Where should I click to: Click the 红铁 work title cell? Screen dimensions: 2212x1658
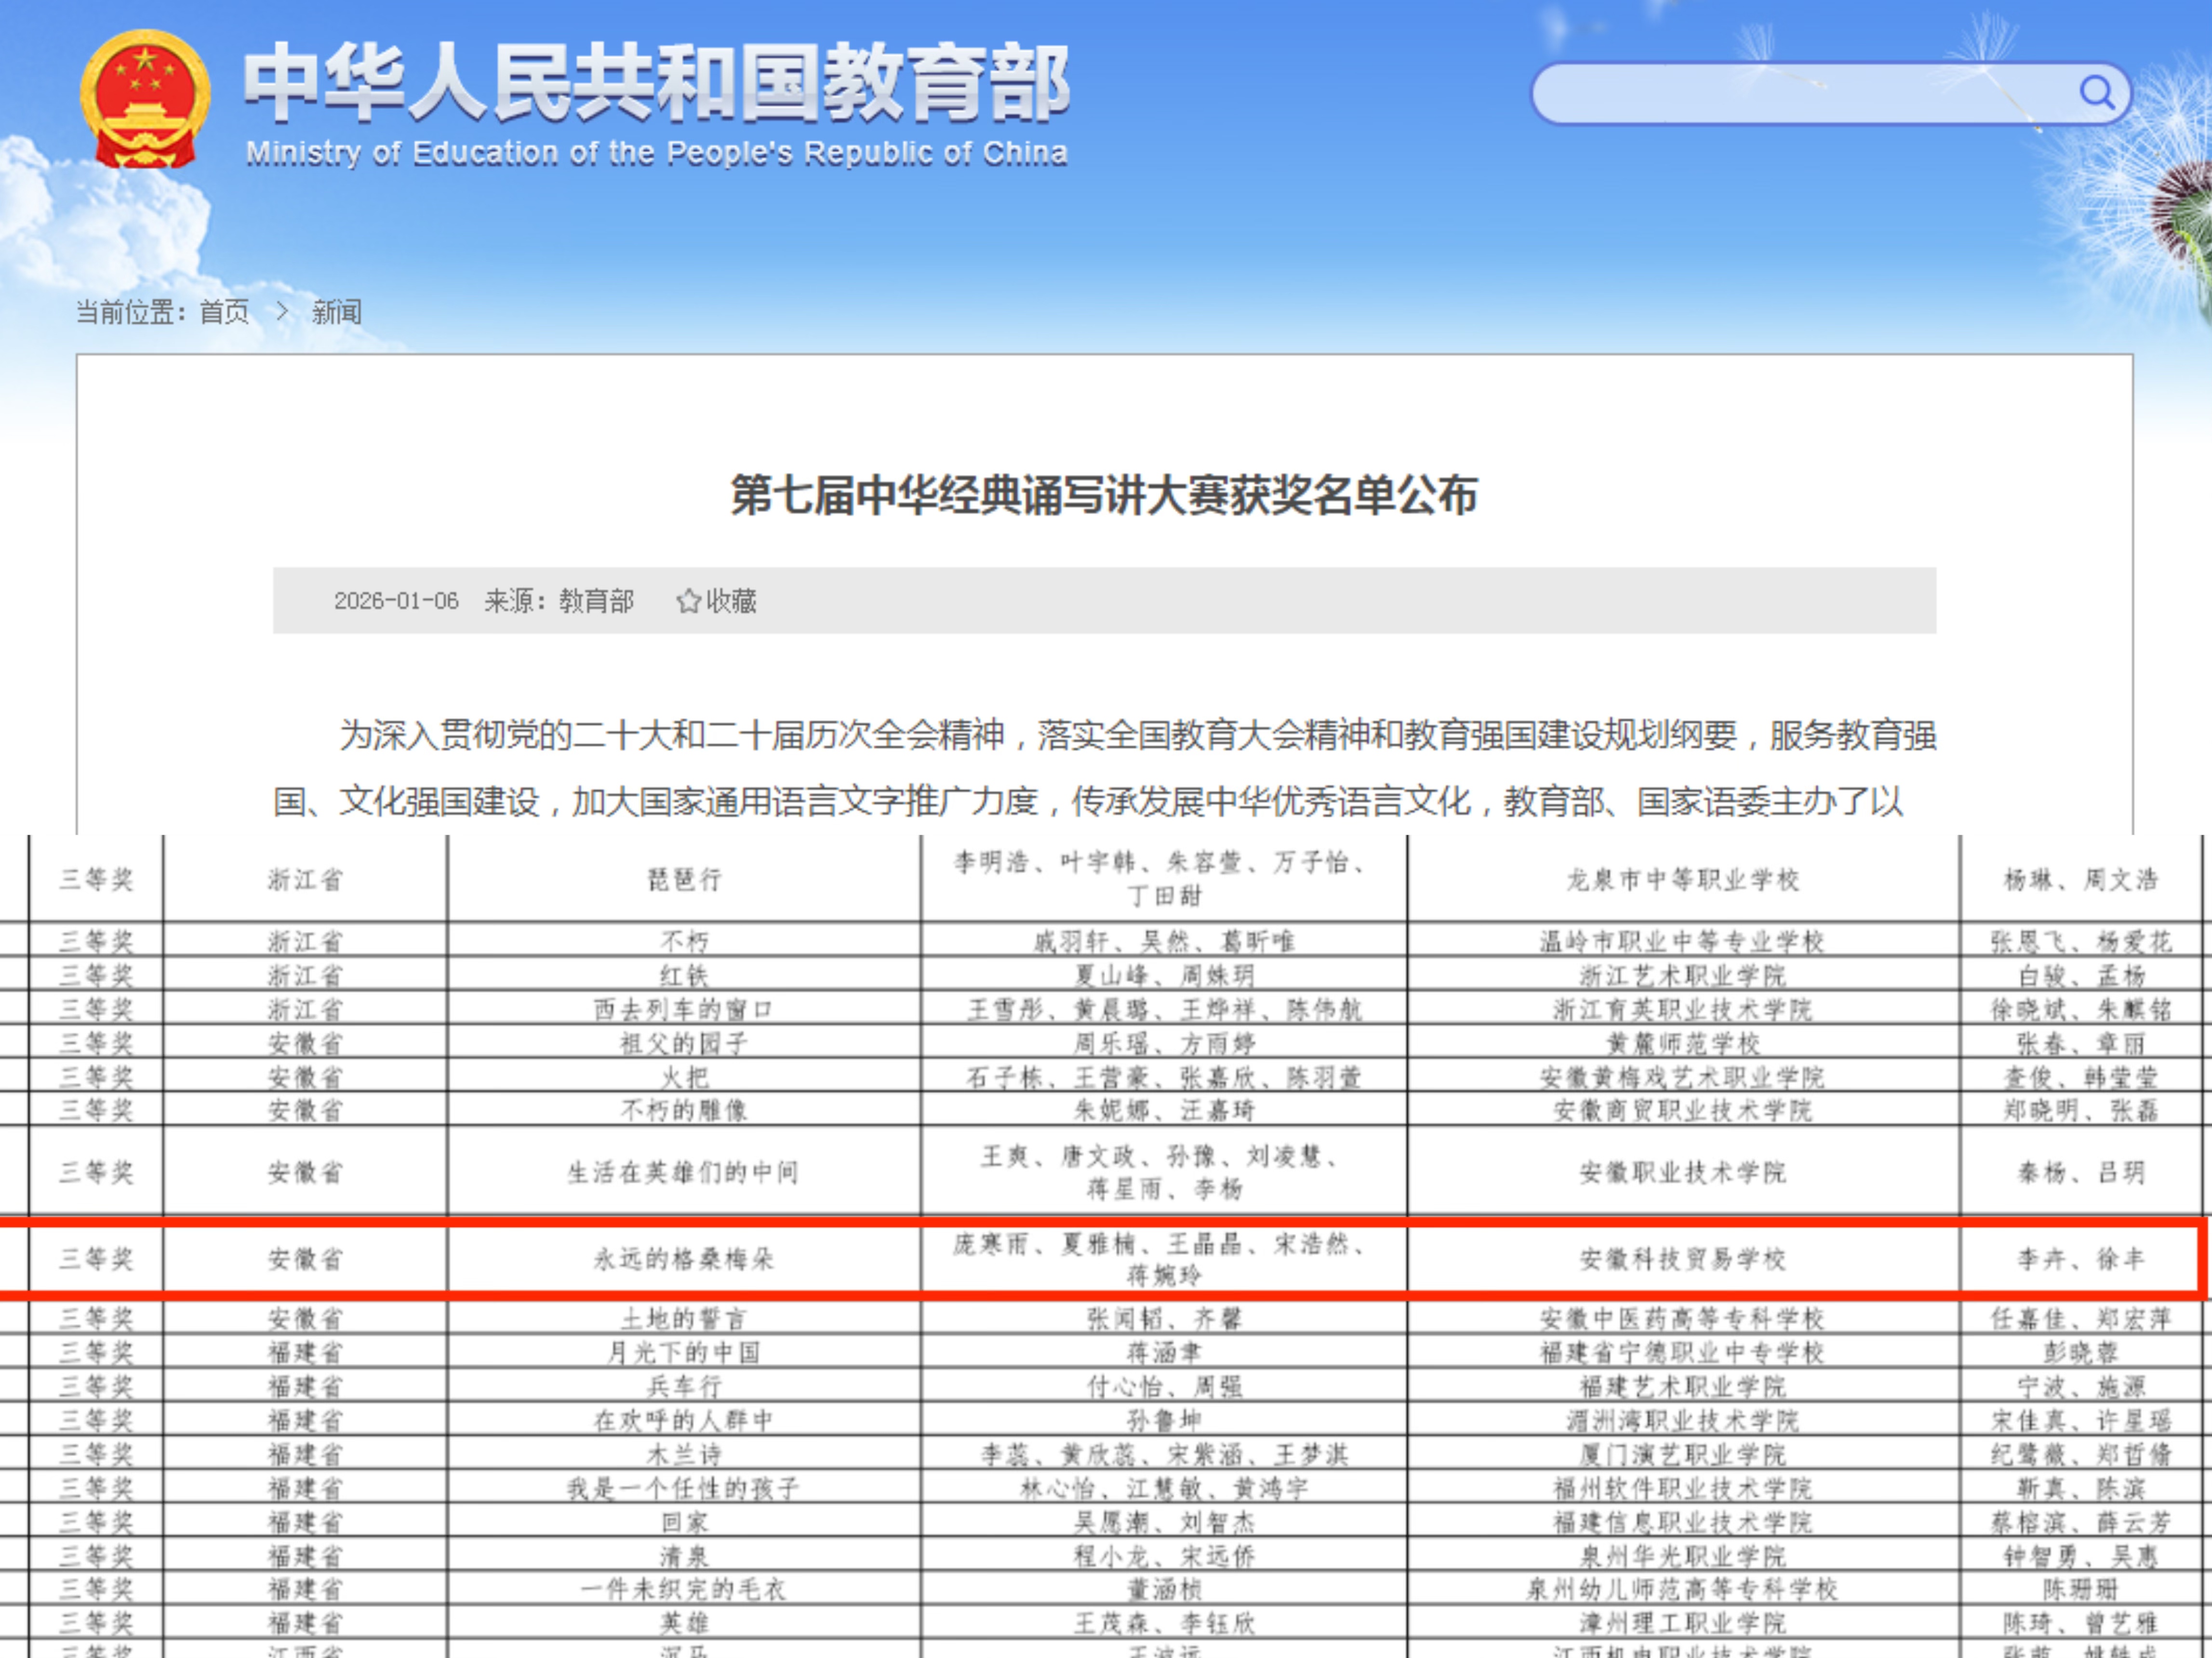[x=684, y=974]
